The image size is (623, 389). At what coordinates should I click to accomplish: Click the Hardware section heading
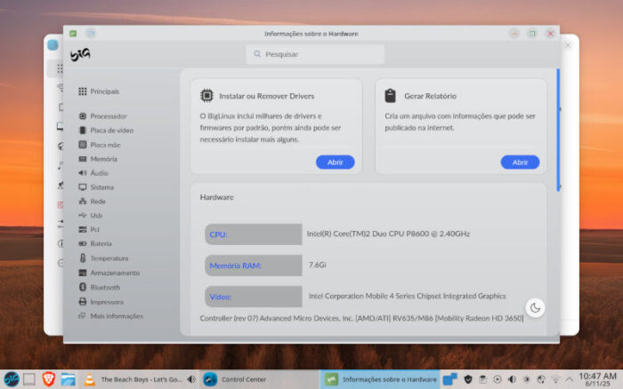coord(216,197)
